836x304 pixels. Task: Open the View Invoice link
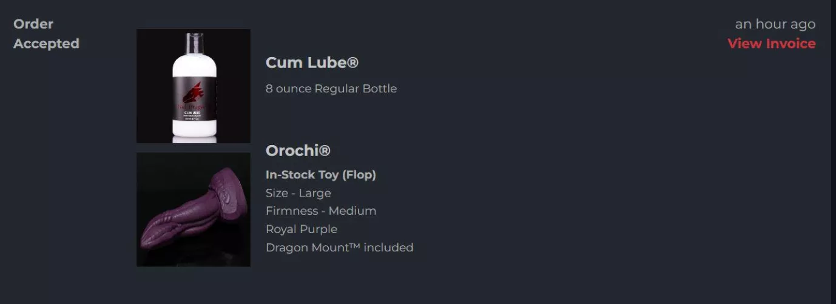coord(771,44)
